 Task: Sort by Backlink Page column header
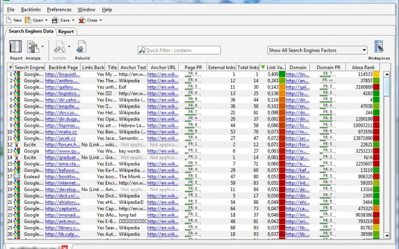coord(63,68)
